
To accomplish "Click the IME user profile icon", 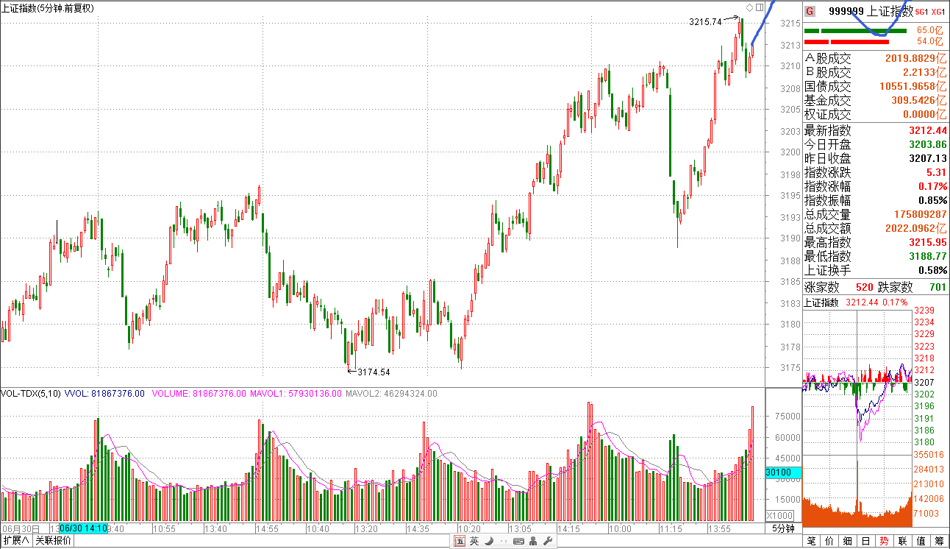I will pos(532,542).
